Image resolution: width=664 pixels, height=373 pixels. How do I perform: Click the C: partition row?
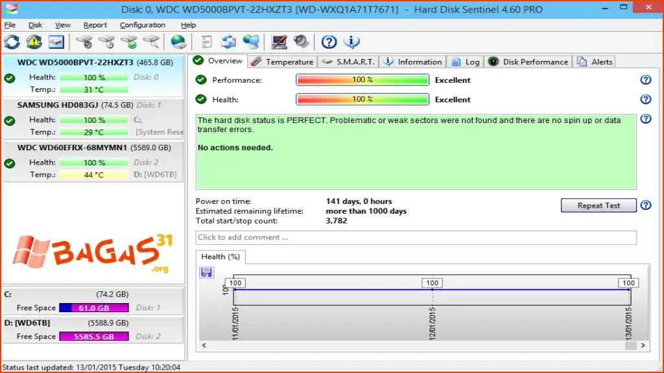(93, 300)
